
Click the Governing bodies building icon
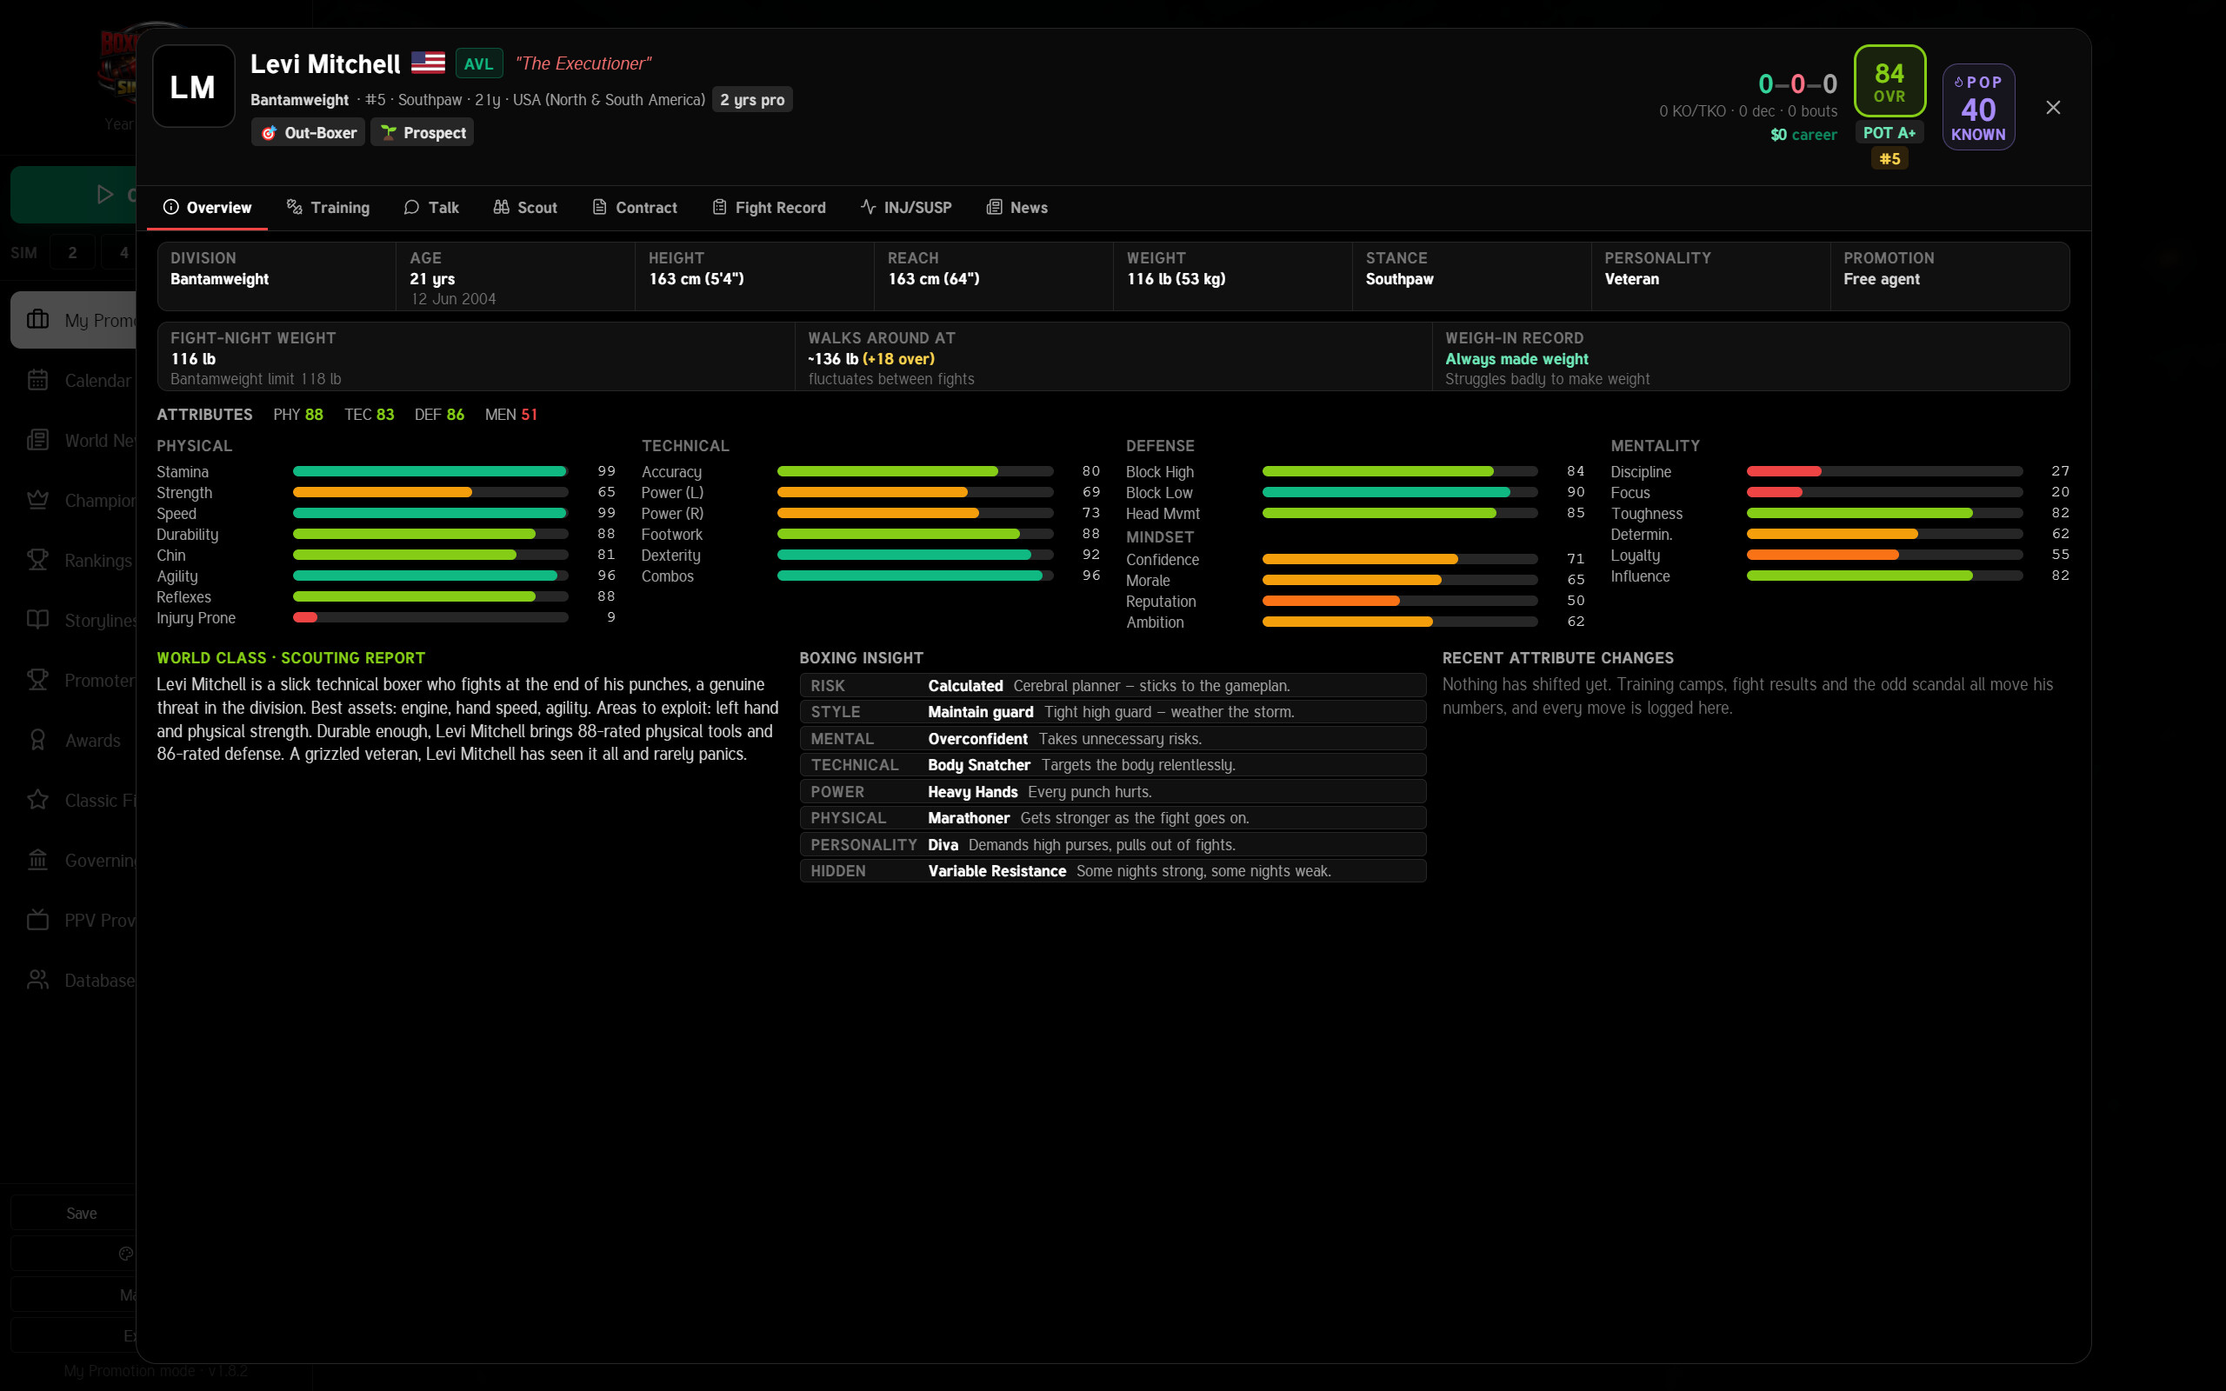(x=37, y=860)
